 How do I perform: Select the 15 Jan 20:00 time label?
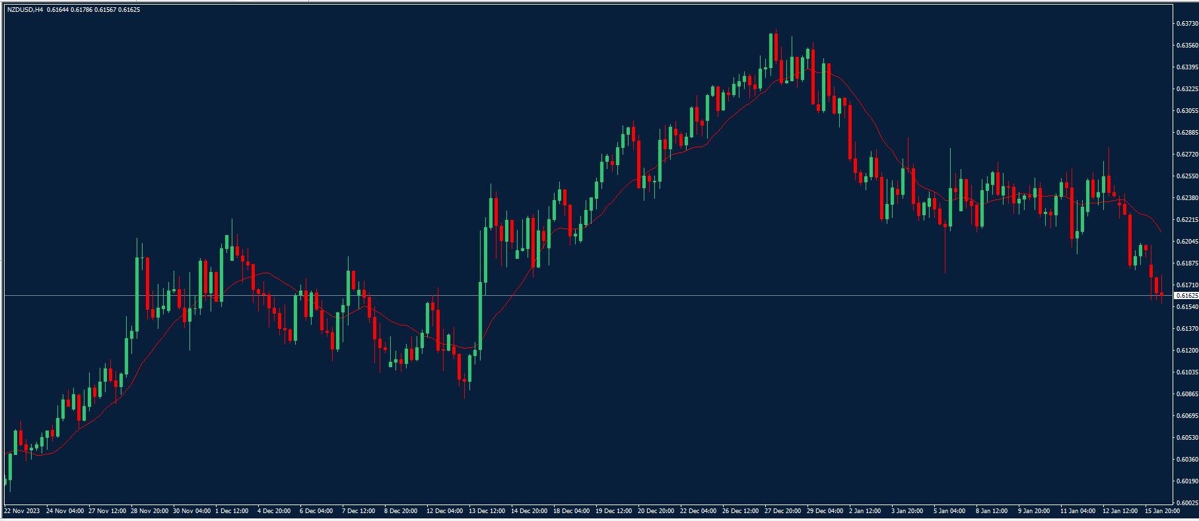click(1163, 511)
